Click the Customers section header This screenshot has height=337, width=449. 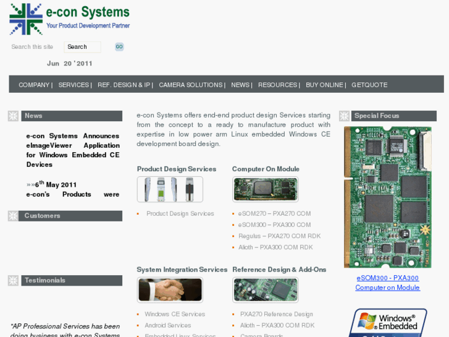pyautogui.click(x=70, y=216)
